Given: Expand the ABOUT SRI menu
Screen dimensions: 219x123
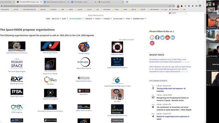Looking at the screenshot, I should (x=56, y=19).
